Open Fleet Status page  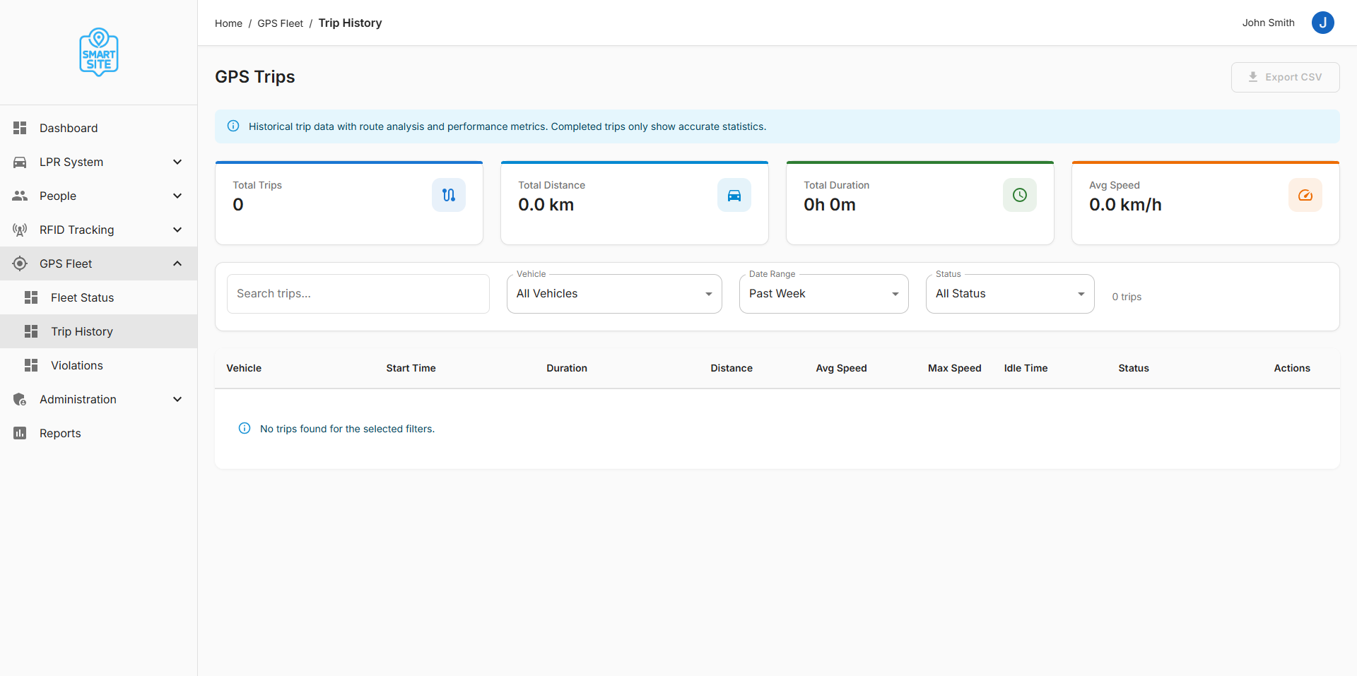point(82,297)
